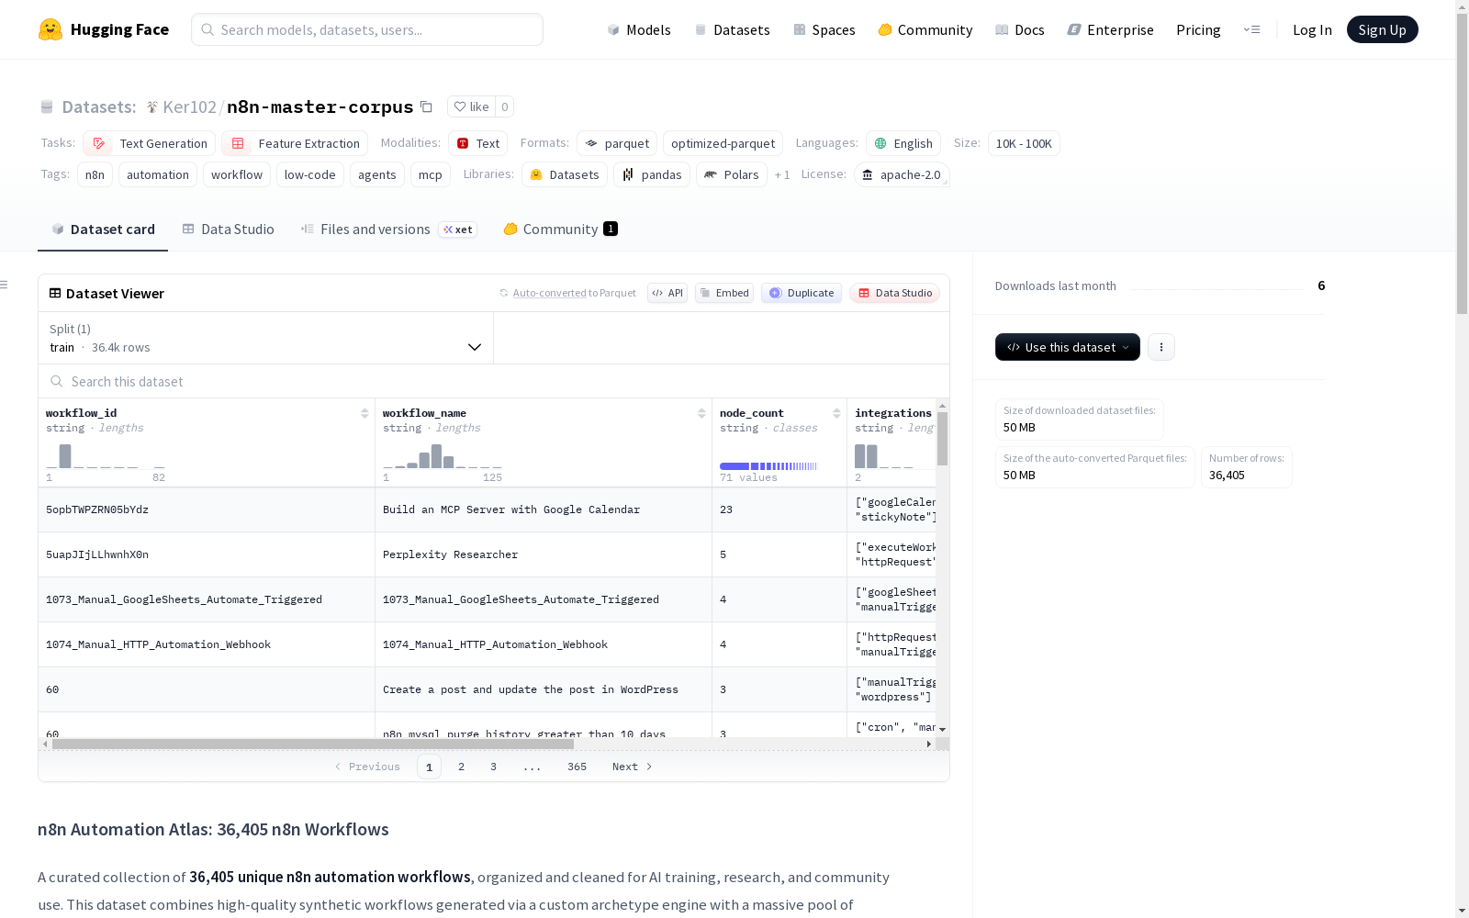
Task: Click the node_count class distribution bar
Action: coord(768,466)
